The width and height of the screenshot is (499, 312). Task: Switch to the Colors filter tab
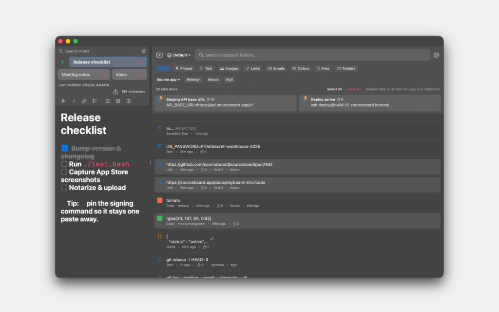click(301, 68)
